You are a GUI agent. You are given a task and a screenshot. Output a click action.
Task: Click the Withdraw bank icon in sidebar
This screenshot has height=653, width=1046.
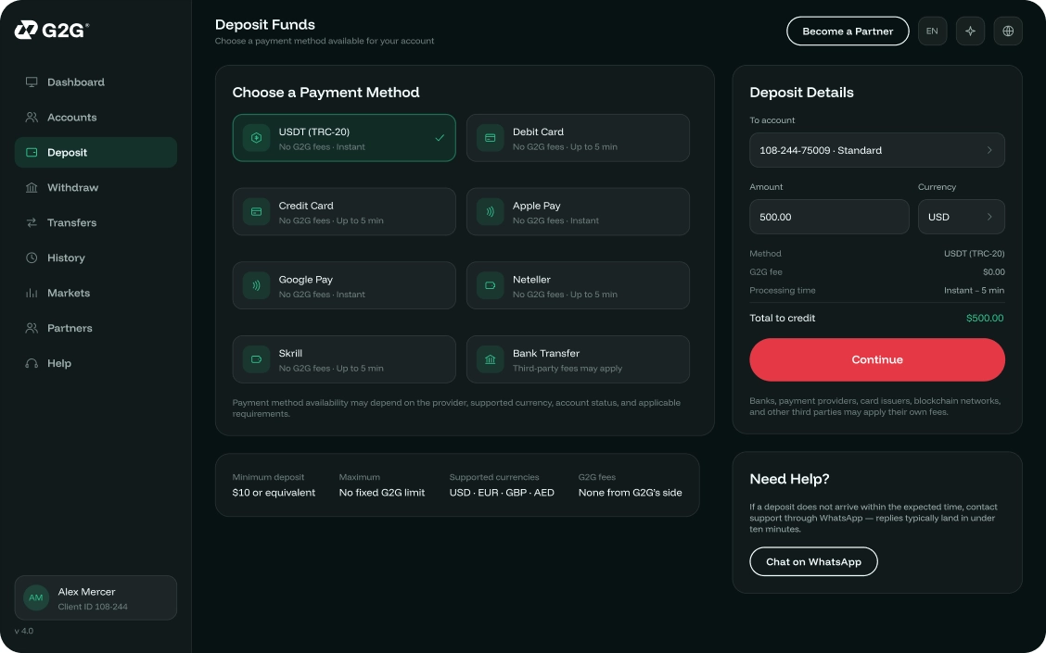(32, 188)
